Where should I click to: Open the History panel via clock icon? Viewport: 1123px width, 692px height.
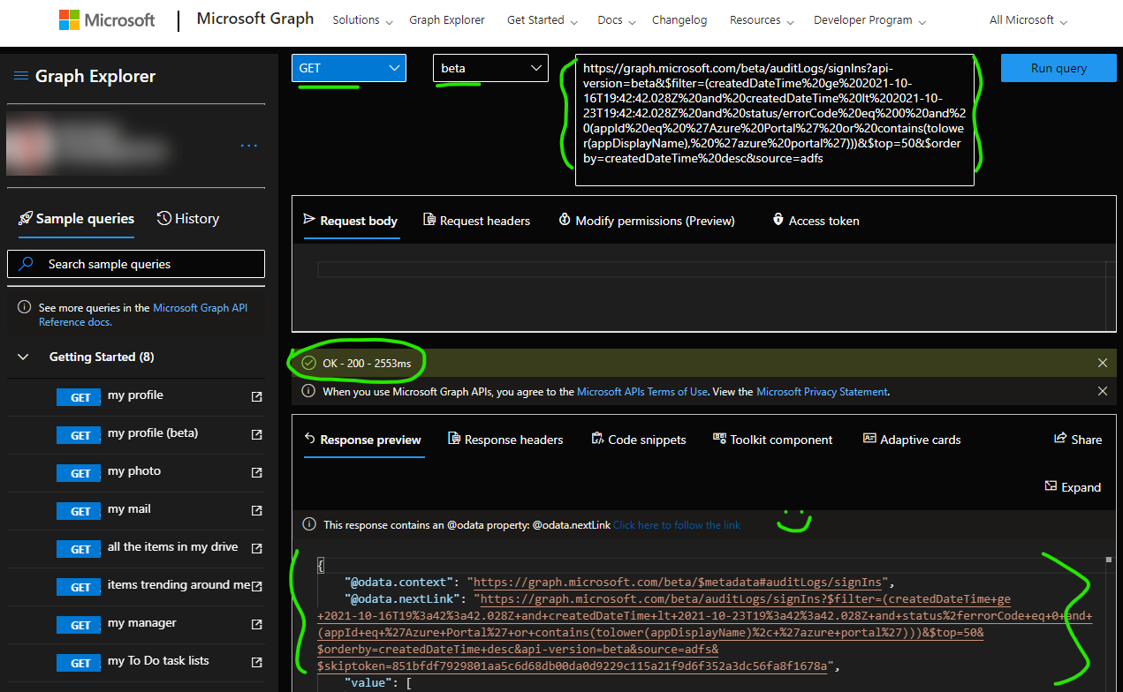click(x=186, y=218)
